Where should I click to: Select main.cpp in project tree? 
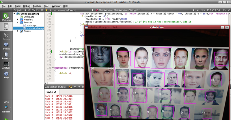click(x=31, y=25)
